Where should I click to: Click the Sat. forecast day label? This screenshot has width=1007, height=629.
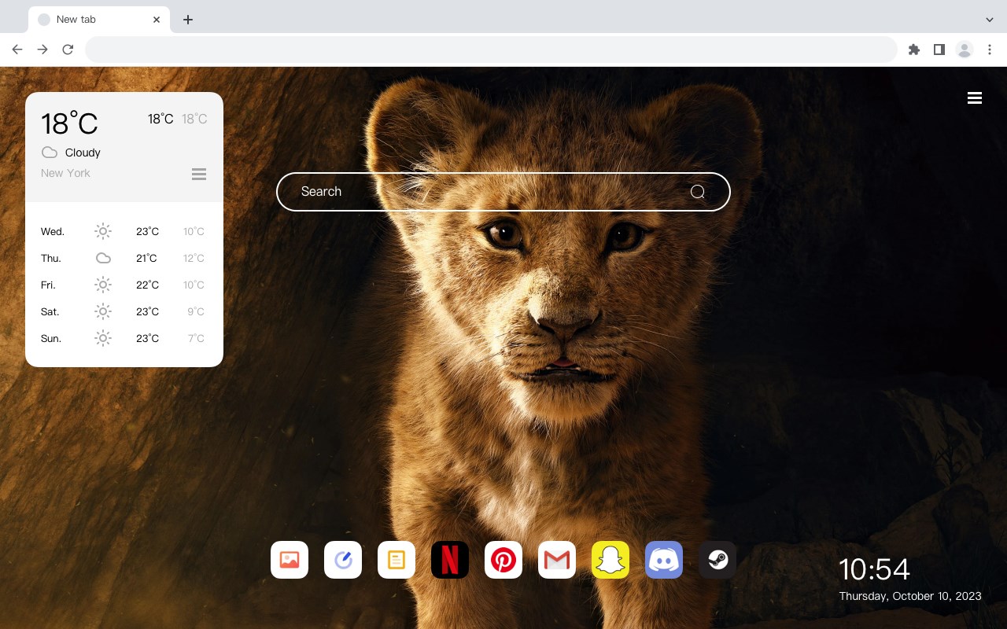[50, 311]
